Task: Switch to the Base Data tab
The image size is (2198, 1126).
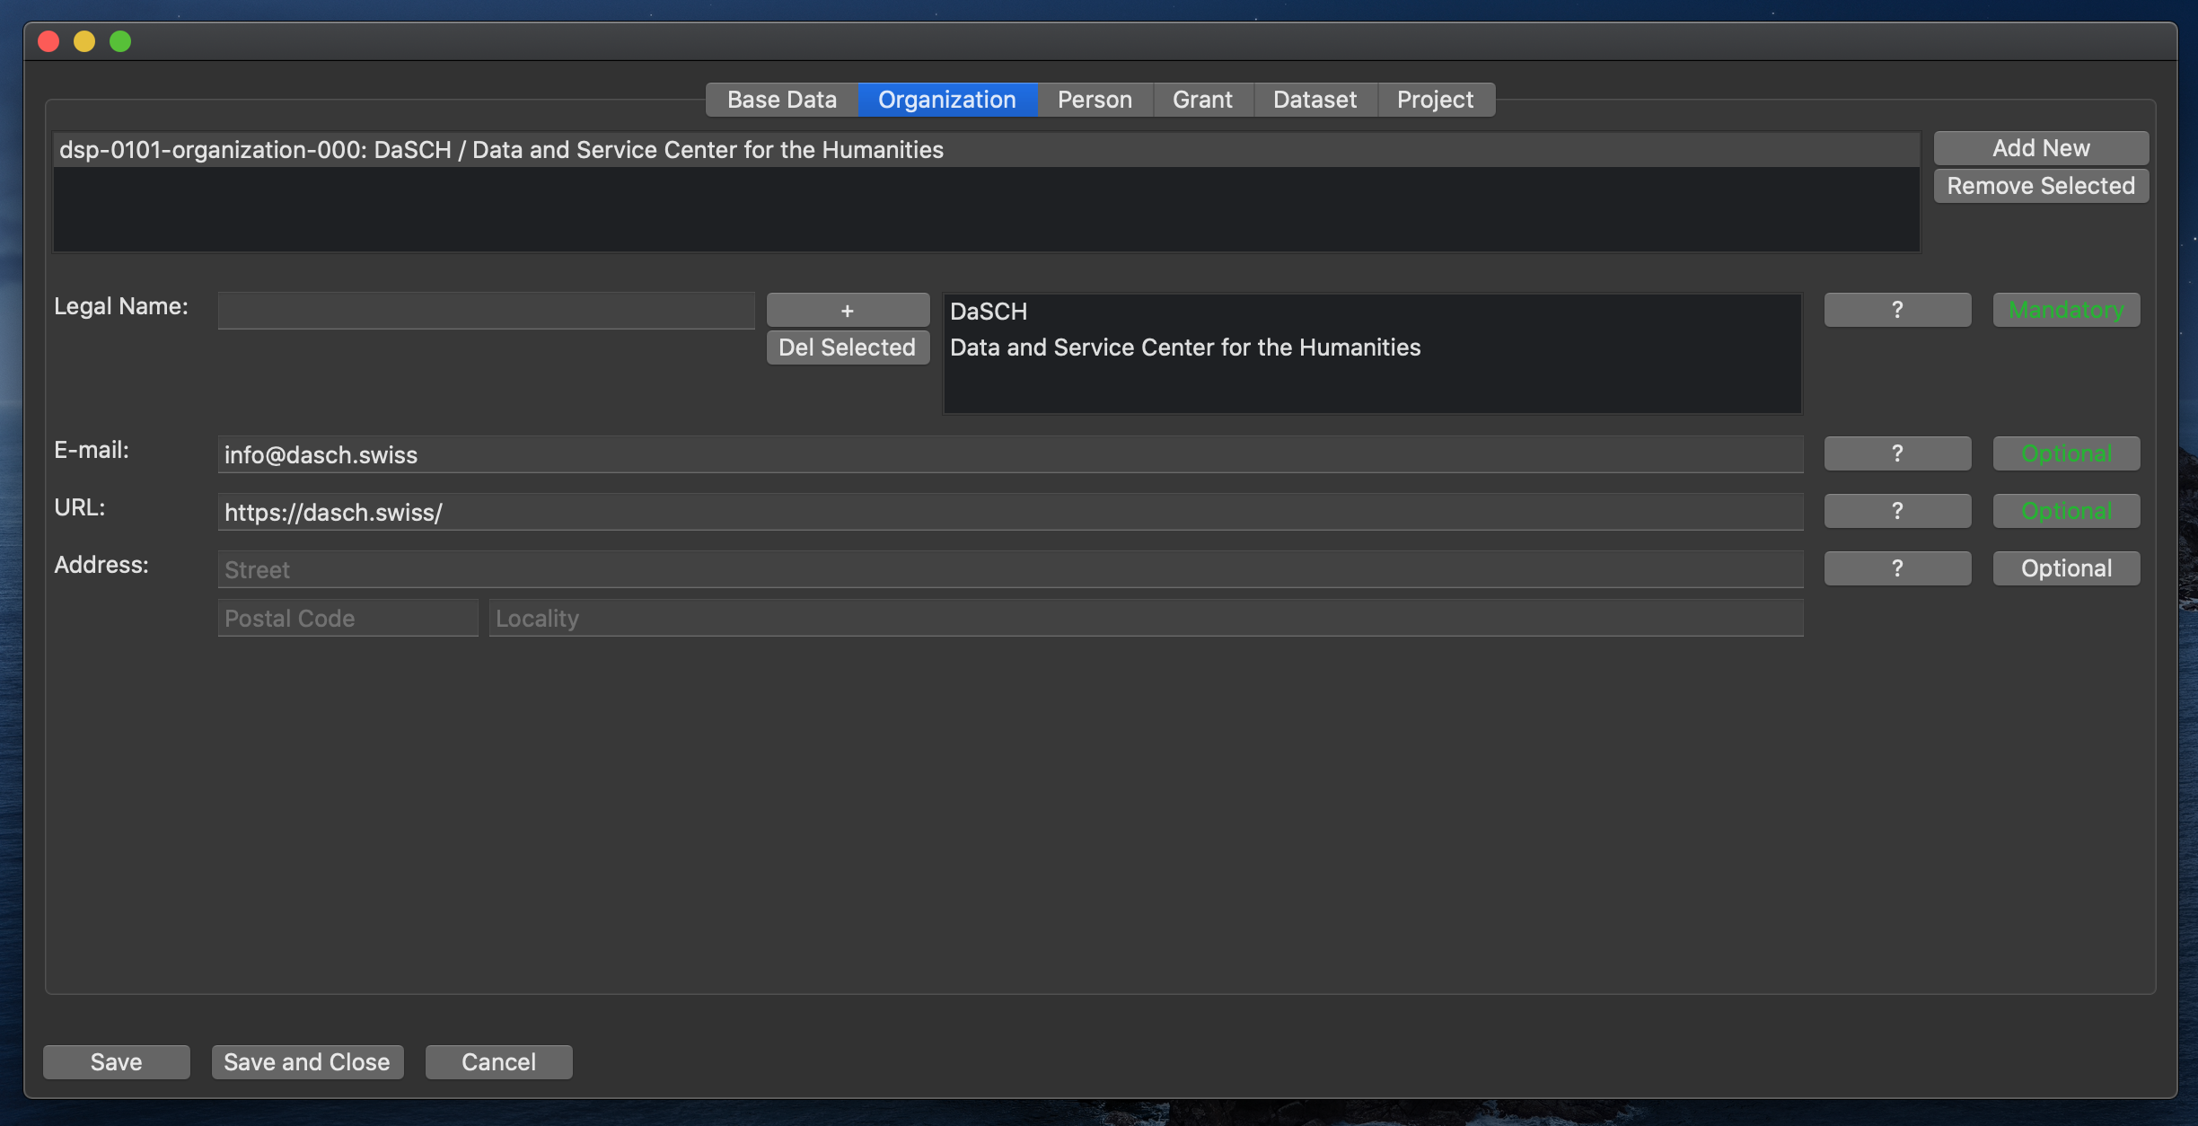Action: (x=781, y=98)
